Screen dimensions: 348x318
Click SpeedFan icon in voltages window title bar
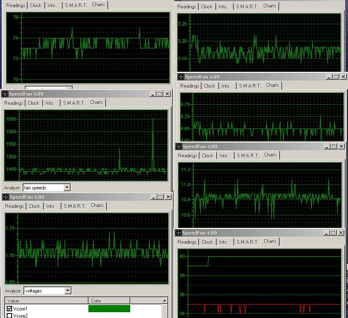pyautogui.click(x=6, y=197)
